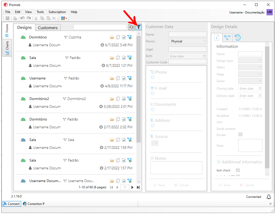279x214 pixels.
Task: Add version icon on Dormitório2 design row
Action: (130, 99)
